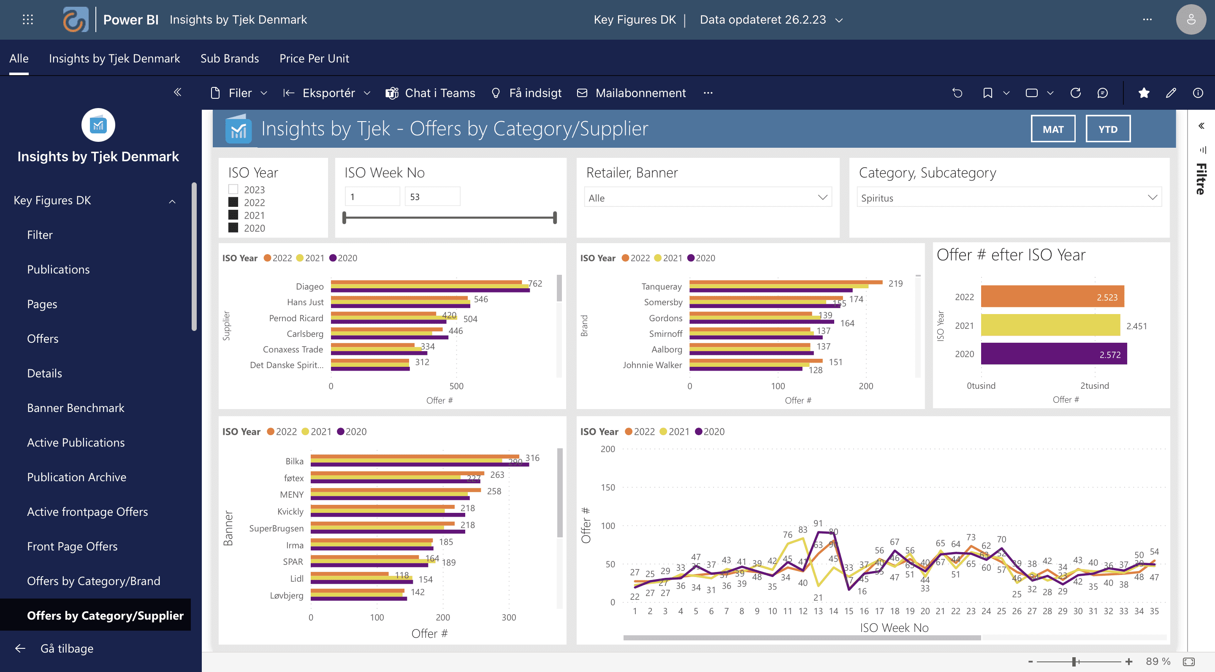Check the 2023 ISO Year checkbox
The height and width of the screenshot is (672, 1215).
pyautogui.click(x=233, y=189)
